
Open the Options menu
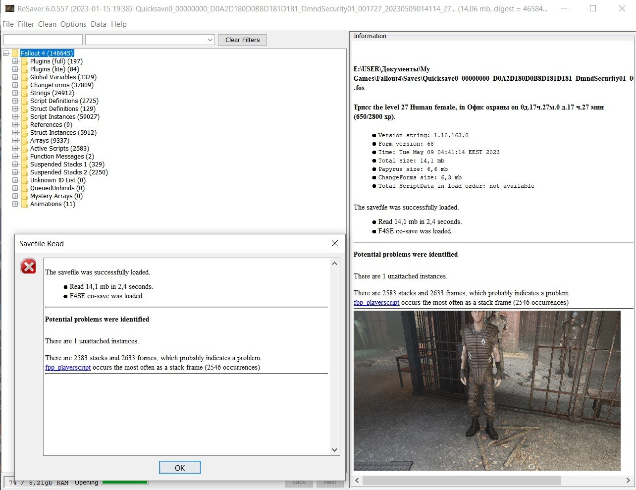73,24
